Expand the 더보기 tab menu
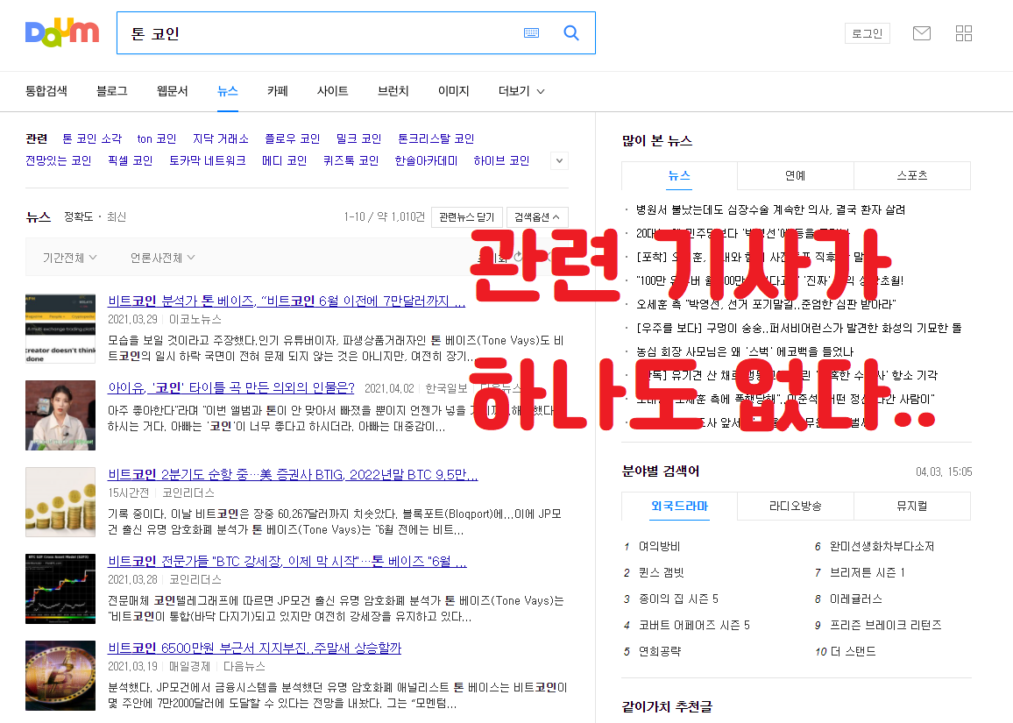1013x723 pixels. tap(521, 91)
